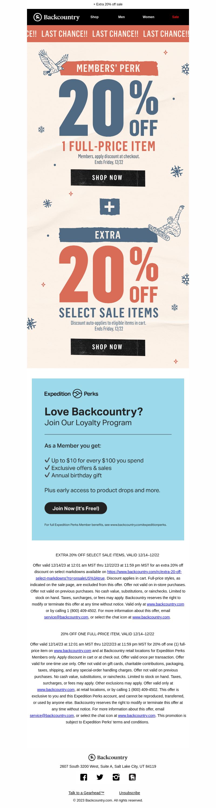Click the footer Backcountry logo
This screenshot has height=808, width=216.
(108, 757)
